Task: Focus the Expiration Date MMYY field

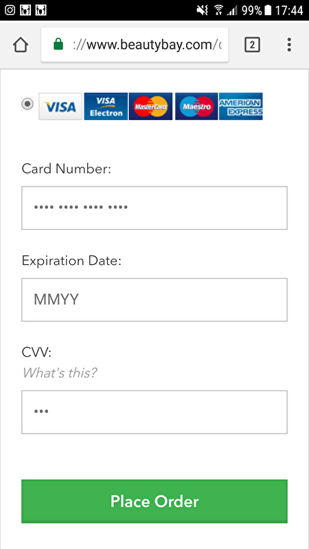Action: [x=154, y=300]
